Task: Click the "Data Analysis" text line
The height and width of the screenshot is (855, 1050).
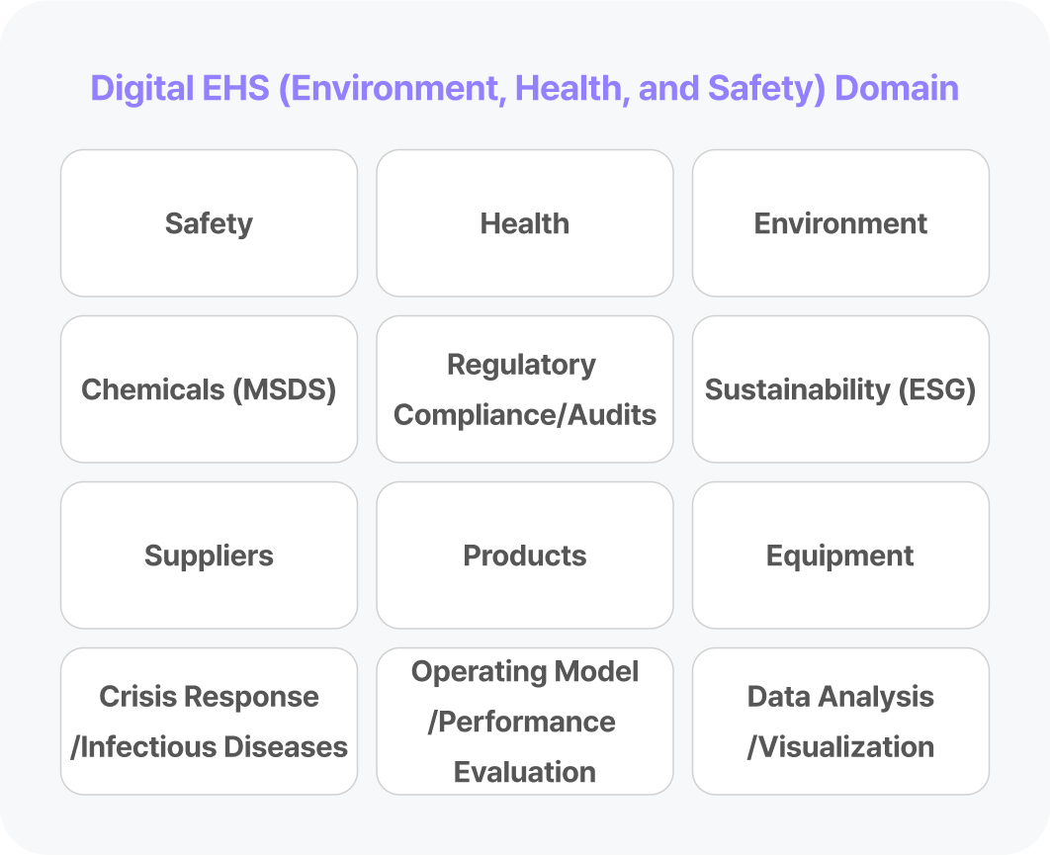Action: tap(840, 697)
